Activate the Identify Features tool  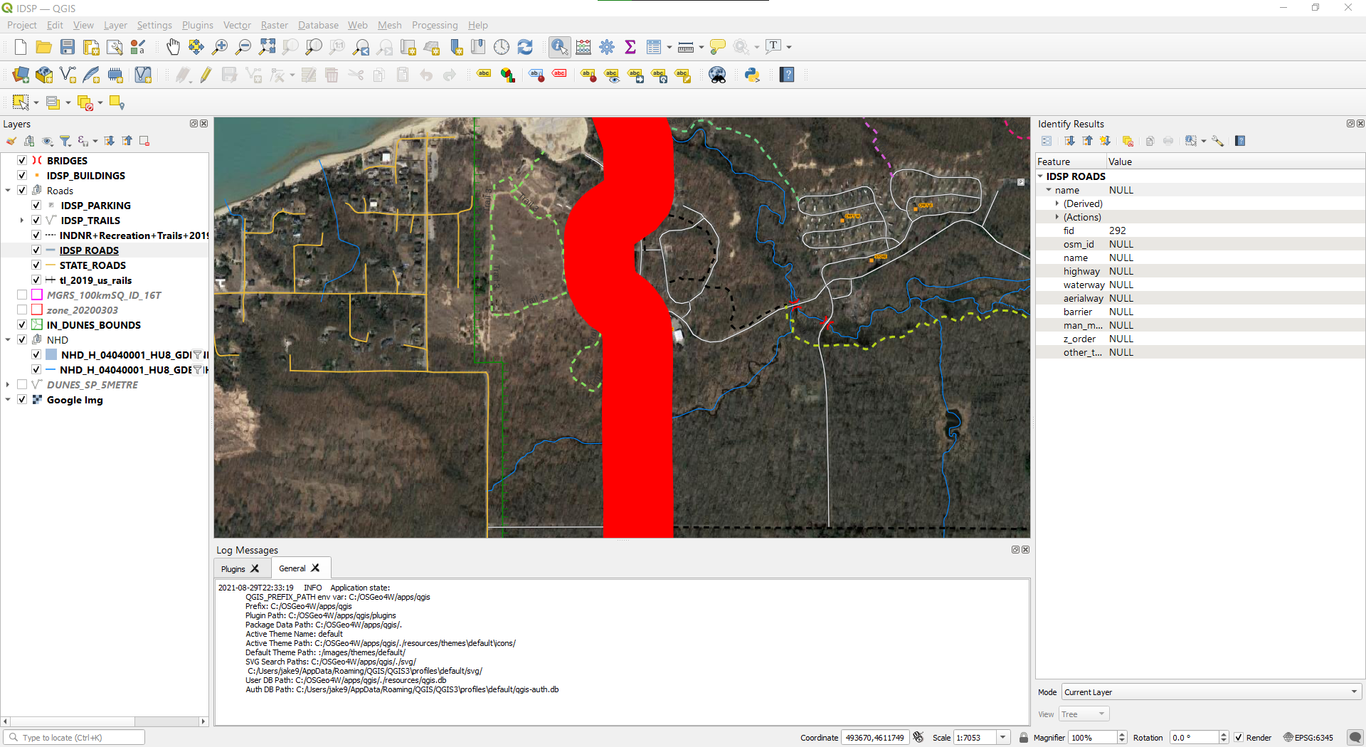pyautogui.click(x=559, y=47)
